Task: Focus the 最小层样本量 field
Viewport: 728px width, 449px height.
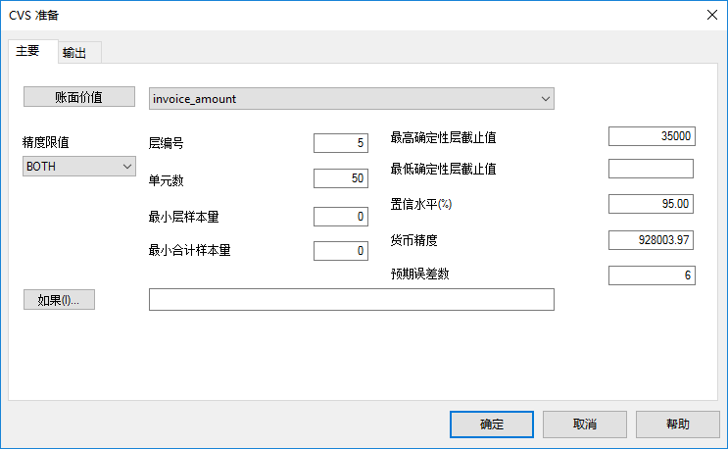Action: (x=341, y=216)
